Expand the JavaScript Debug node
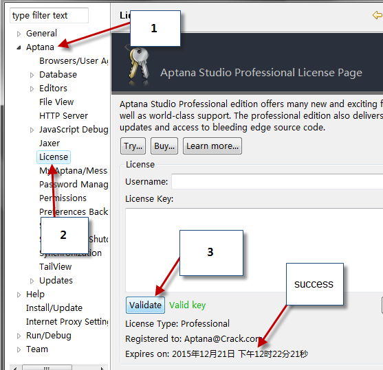Viewport: 383px width, 370px height. click(32, 130)
